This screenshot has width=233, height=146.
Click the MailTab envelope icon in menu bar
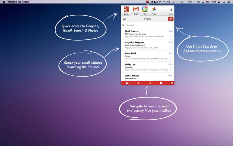coord(148,2)
